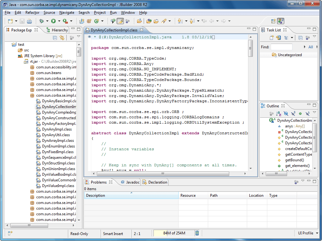Select DynAnyImpl.class in Package Explorer
322x241 pixels.
(57, 129)
